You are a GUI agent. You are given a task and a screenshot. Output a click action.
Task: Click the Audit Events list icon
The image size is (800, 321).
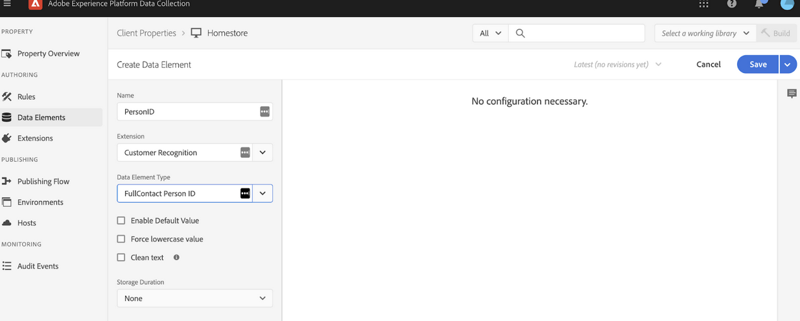(7, 266)
